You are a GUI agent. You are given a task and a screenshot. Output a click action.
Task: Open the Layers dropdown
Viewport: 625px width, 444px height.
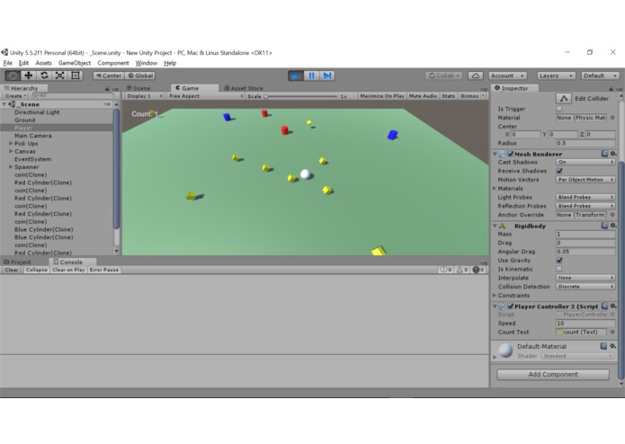click(556, 75)
